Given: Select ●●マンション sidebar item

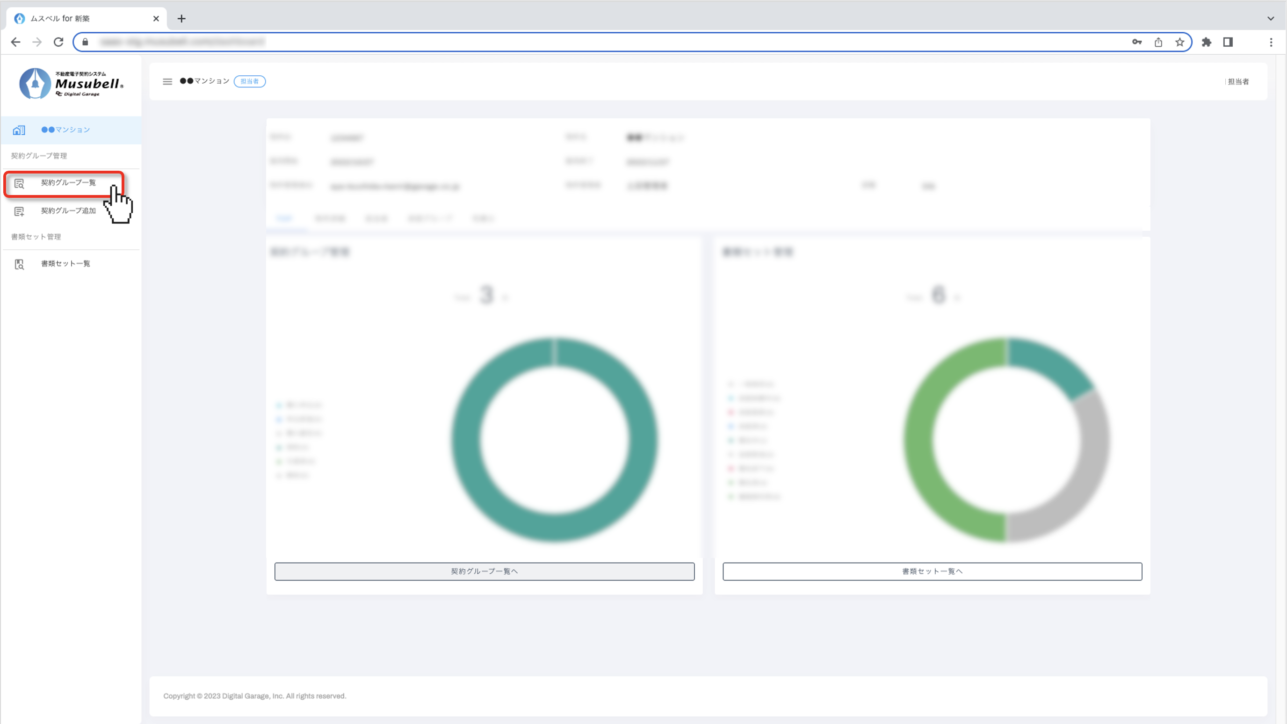Looking at the screenshot, I should coord(65,130).
